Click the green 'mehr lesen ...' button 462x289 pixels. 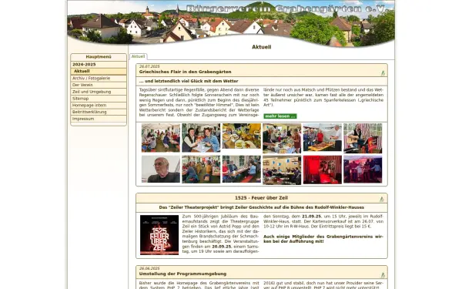280,116
